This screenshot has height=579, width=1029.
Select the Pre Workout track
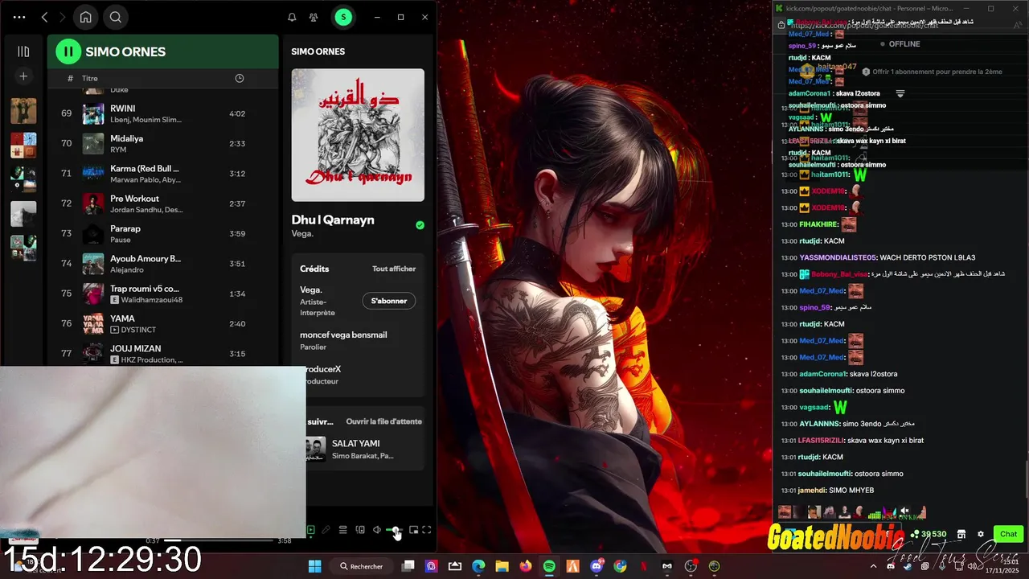pos(163,203)
